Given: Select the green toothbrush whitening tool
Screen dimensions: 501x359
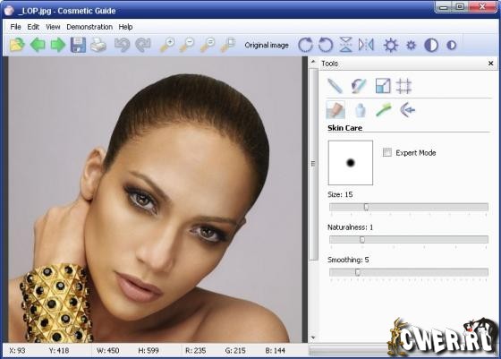Looking at the screenshot, I should point(384,109).
